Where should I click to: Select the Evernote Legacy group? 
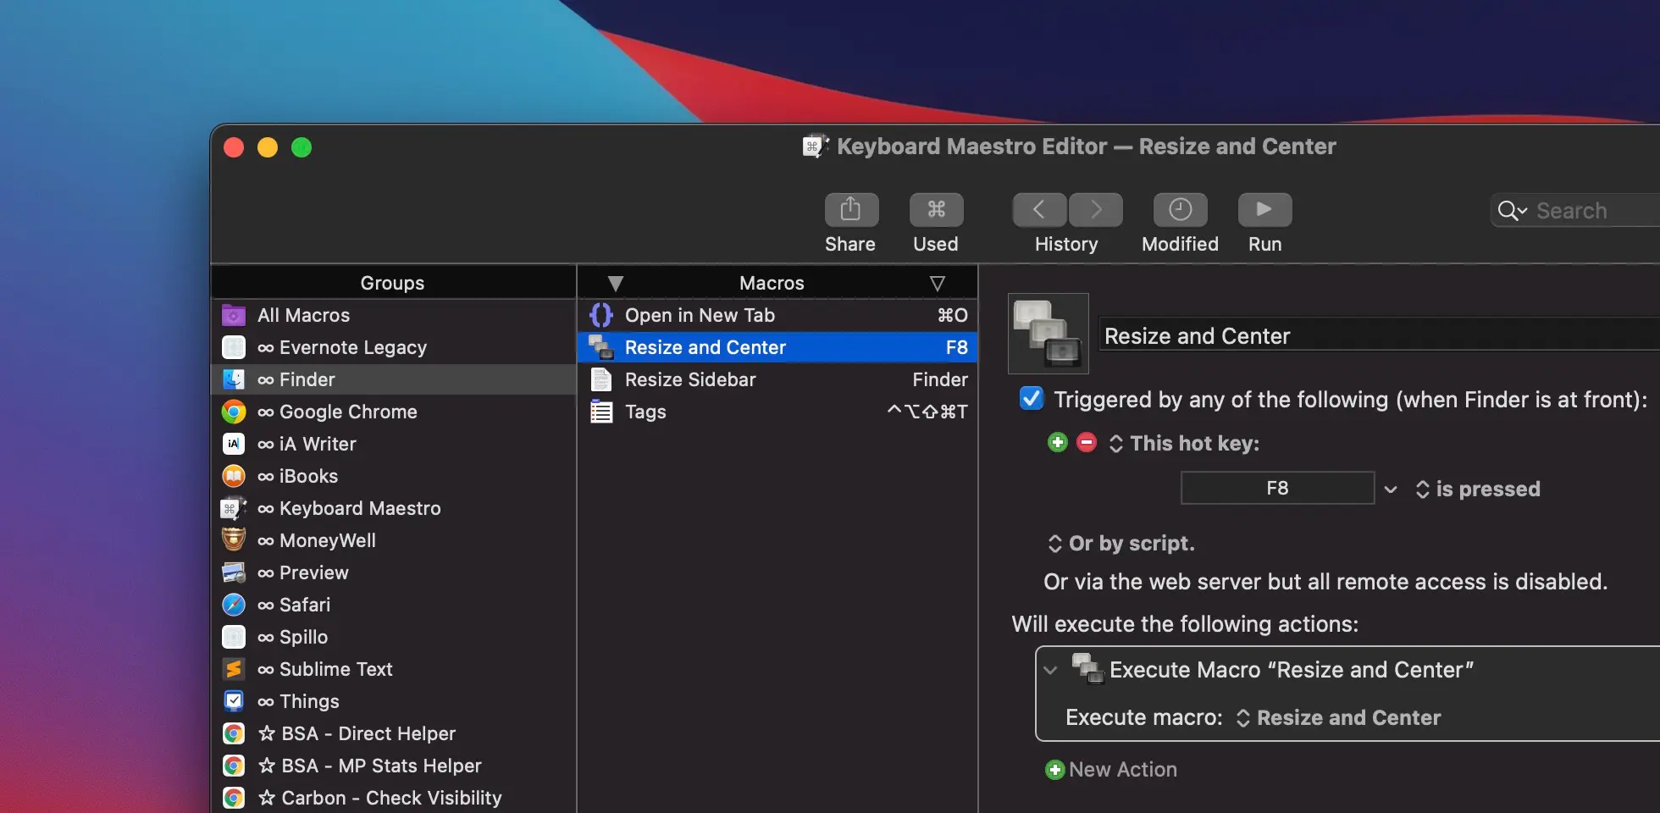(x=353, y=347)
